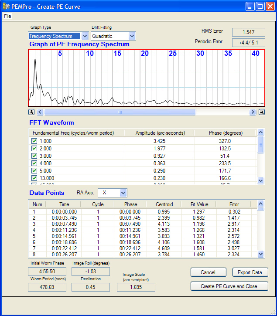Click the Initial Worm Phase field
Image resolution: width=277 pixels, height=316 pixels.
[x=47, y=272]
